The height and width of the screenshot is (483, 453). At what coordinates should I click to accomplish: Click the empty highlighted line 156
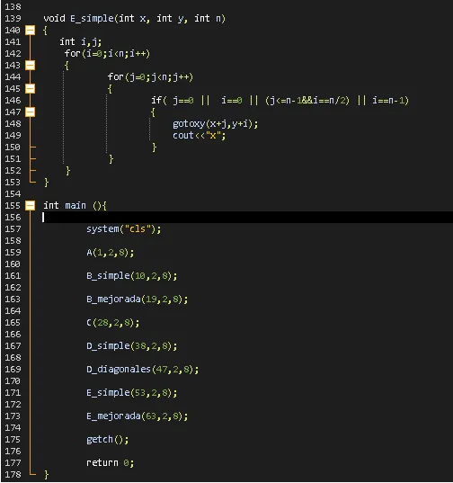(x=248, y=217)
